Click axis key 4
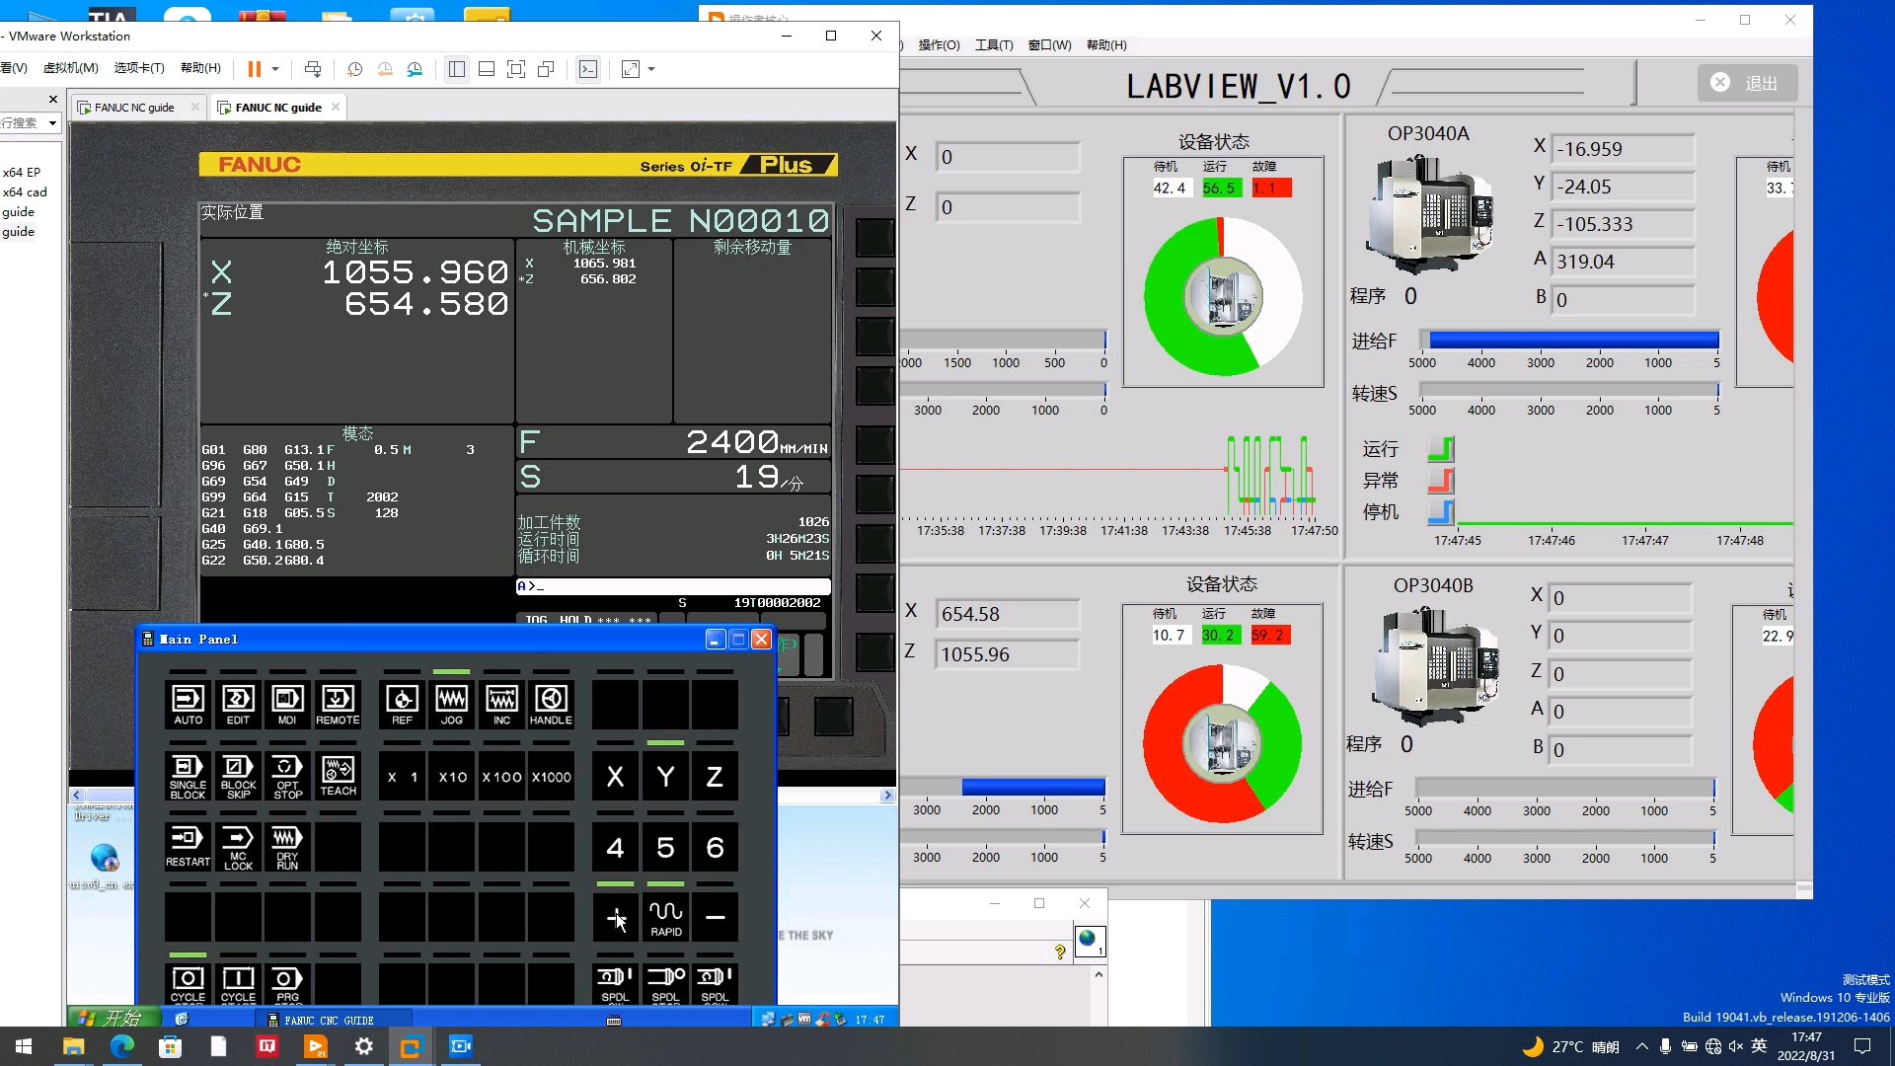 click(615, 847)
